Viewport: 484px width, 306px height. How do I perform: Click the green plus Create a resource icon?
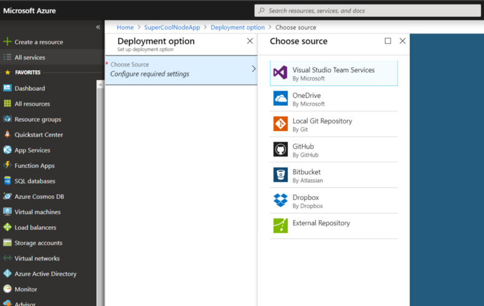click(7, 42)
